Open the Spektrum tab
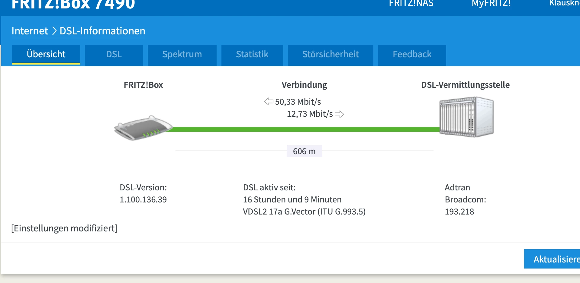The width and height of the screenshot is (580, 283). click(x=182, y=54)
